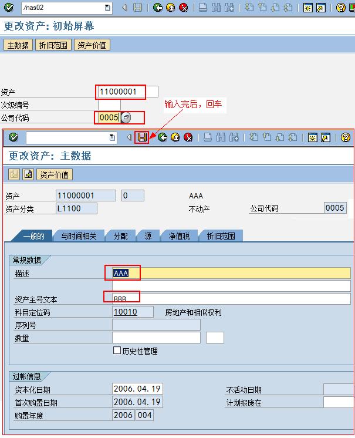Click the Find Next icon in initial screen toolbar

(x=229, y=8)
